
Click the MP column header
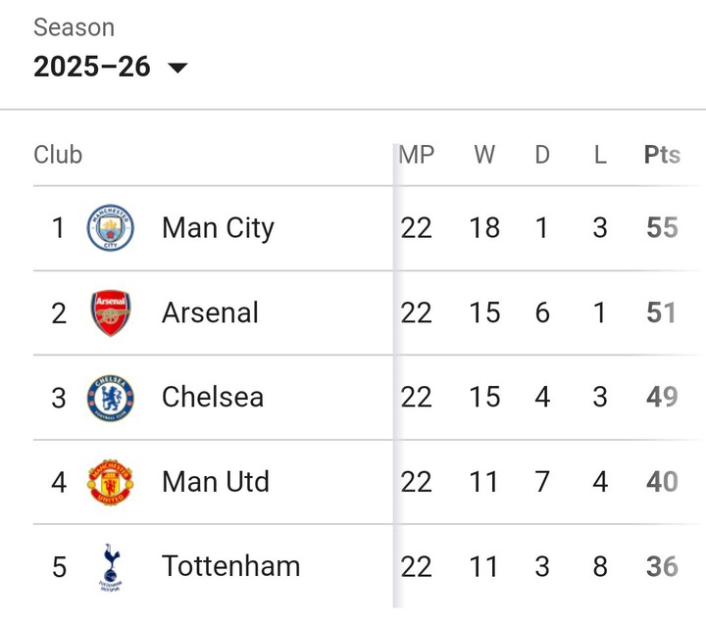(417, 155)
